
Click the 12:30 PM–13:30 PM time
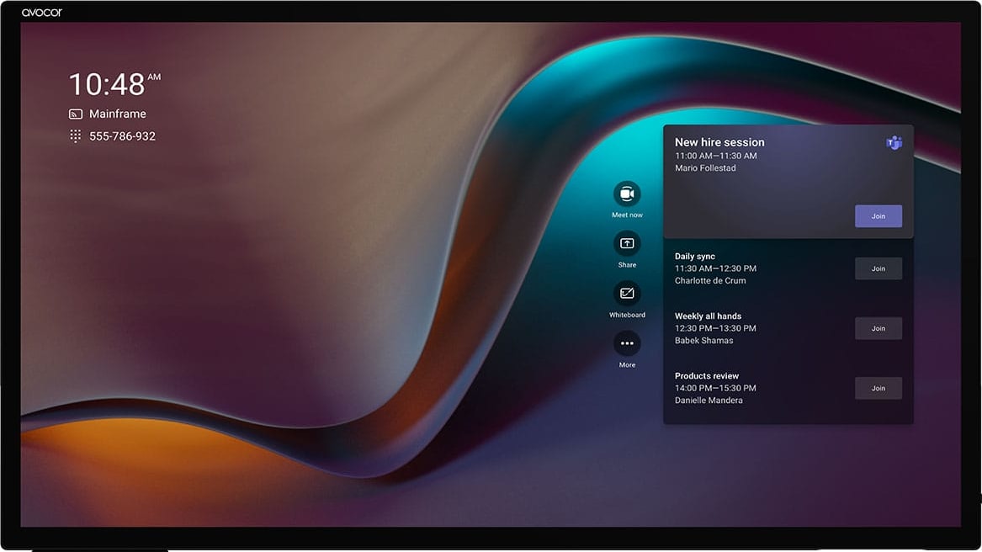click(x=715, y=328)
